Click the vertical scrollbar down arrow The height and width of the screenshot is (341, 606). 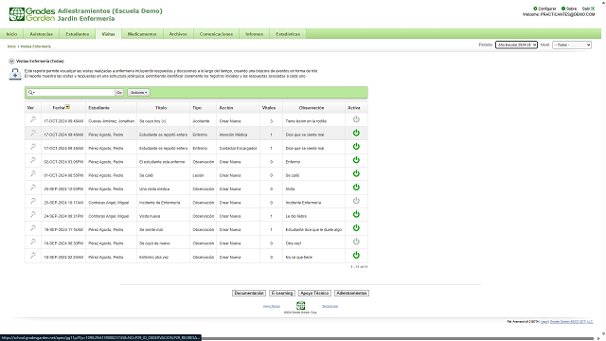tap(603, 333)
